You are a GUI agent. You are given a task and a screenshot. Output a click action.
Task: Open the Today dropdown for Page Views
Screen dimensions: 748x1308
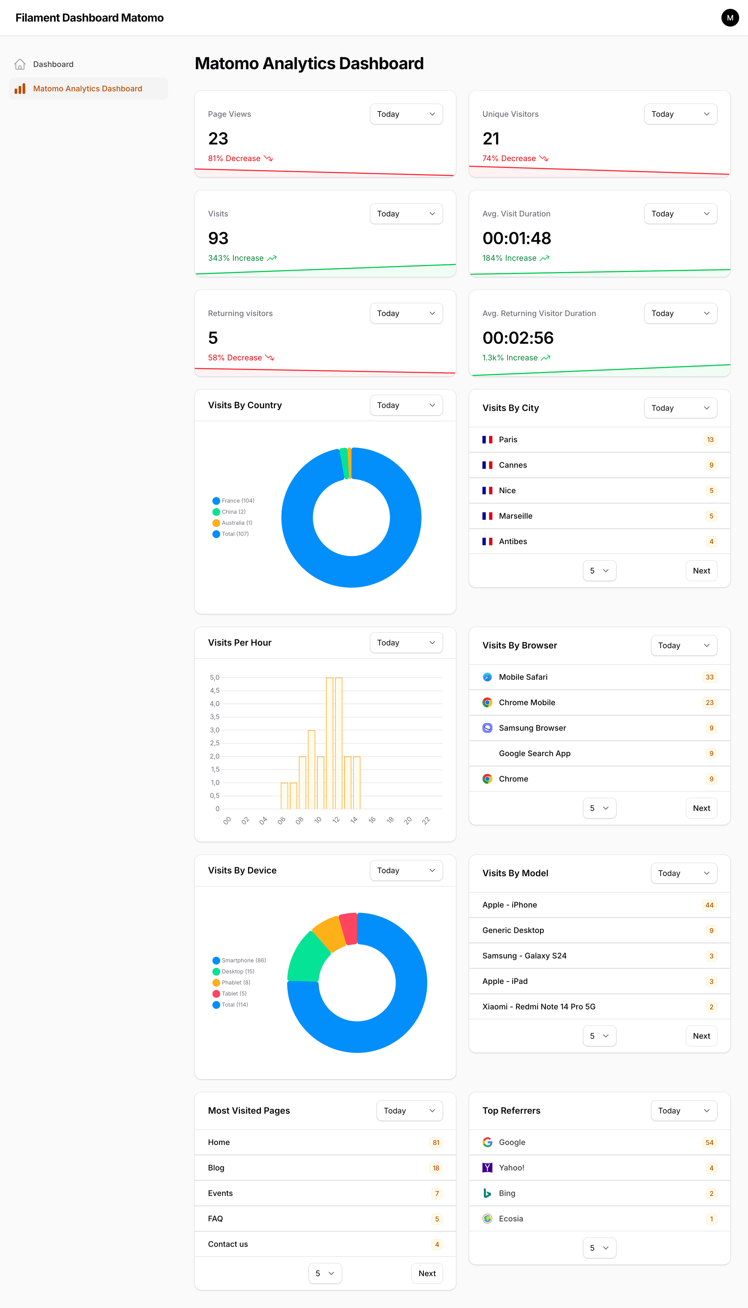point(406,113)
